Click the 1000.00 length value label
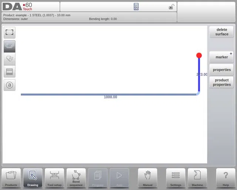Image resolution: width=237 pixels, height=190 pixels. [110, 97]
